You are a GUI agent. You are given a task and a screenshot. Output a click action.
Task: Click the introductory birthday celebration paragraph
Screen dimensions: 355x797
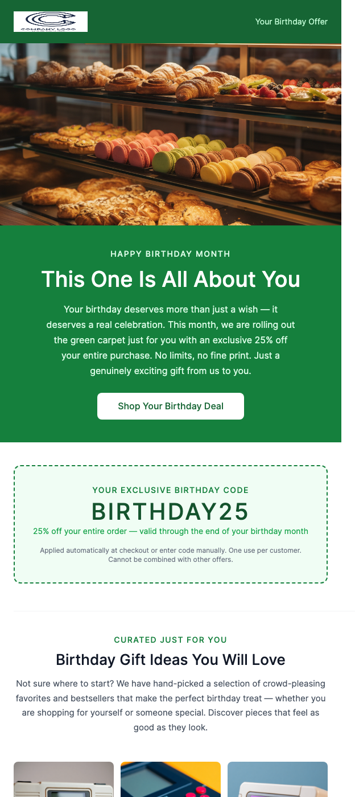pyautogui.click(x=170, y=340)
